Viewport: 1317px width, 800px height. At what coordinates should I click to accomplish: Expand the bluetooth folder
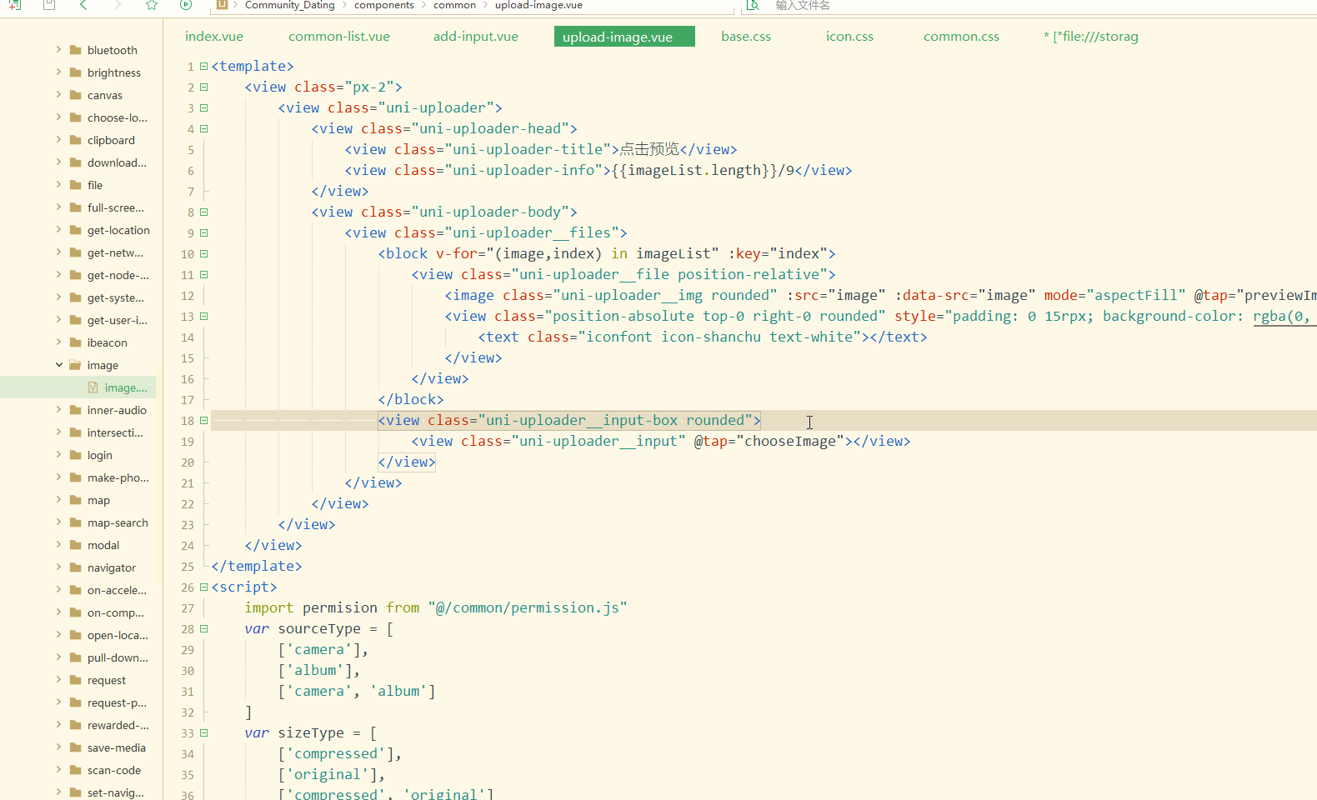[58, 50]
